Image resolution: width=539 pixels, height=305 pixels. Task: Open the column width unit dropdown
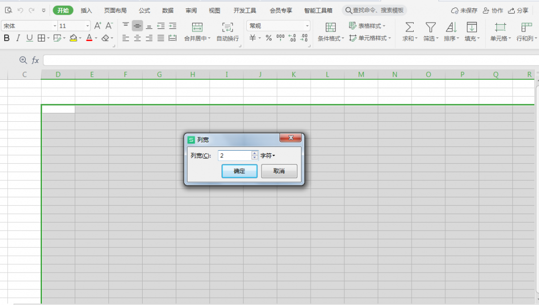(x=267, y=155)
